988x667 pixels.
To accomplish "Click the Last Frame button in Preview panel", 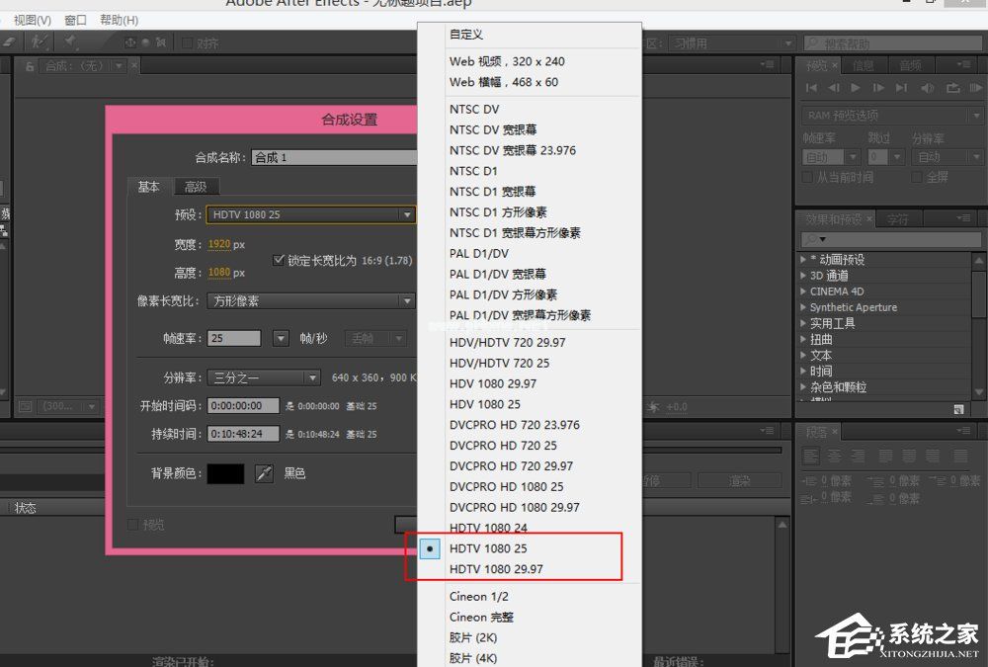I will tap(901, 87).
